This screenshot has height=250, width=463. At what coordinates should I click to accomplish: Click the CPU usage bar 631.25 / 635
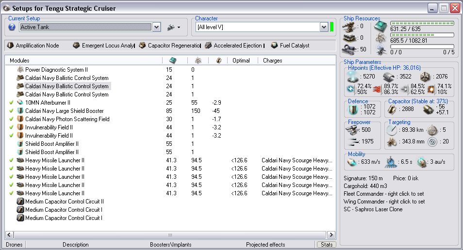tap(422, 23)
